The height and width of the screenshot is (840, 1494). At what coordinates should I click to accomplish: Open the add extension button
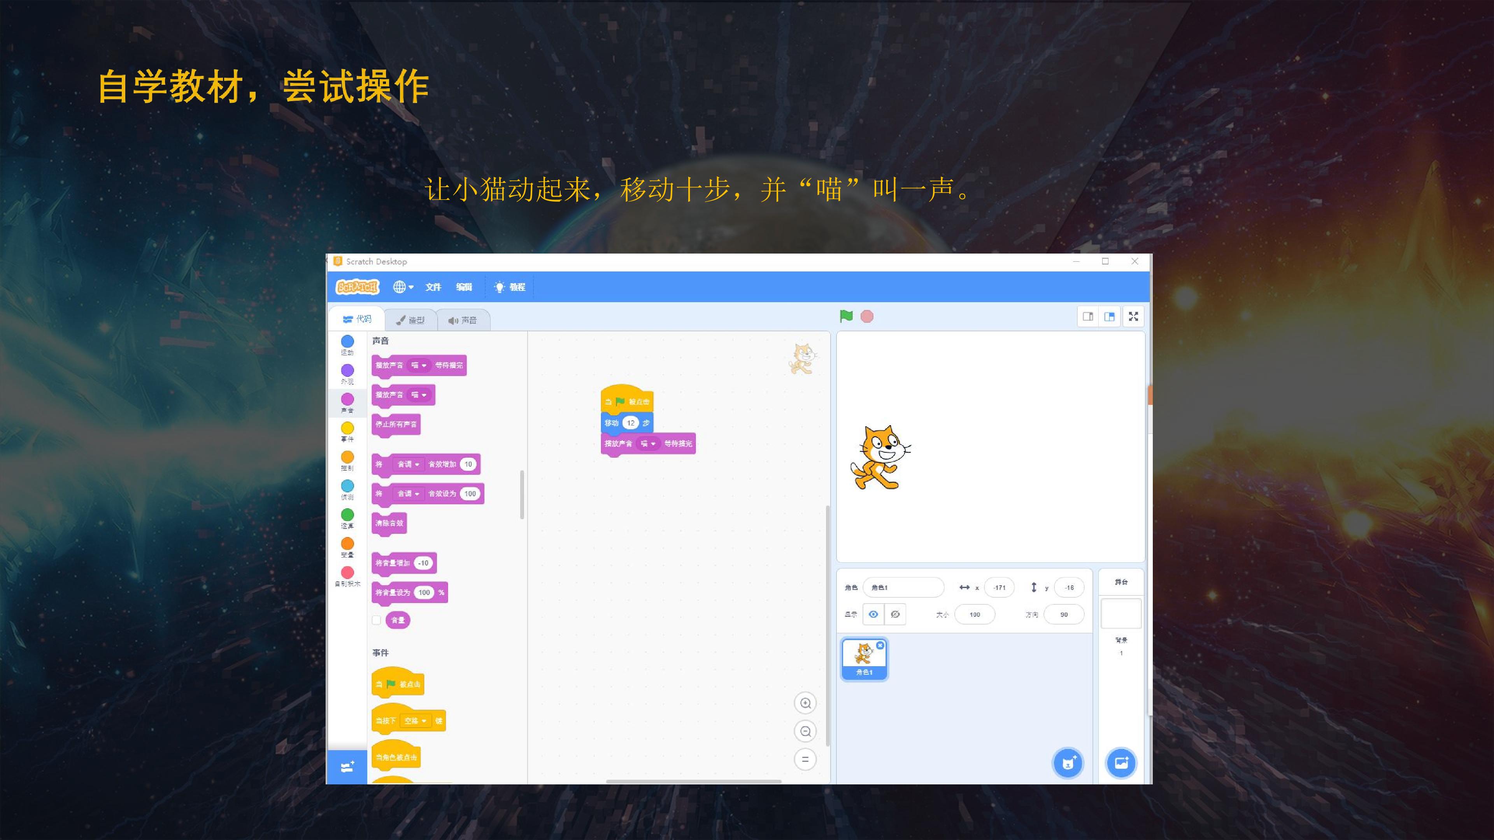(x=347, y=767)
